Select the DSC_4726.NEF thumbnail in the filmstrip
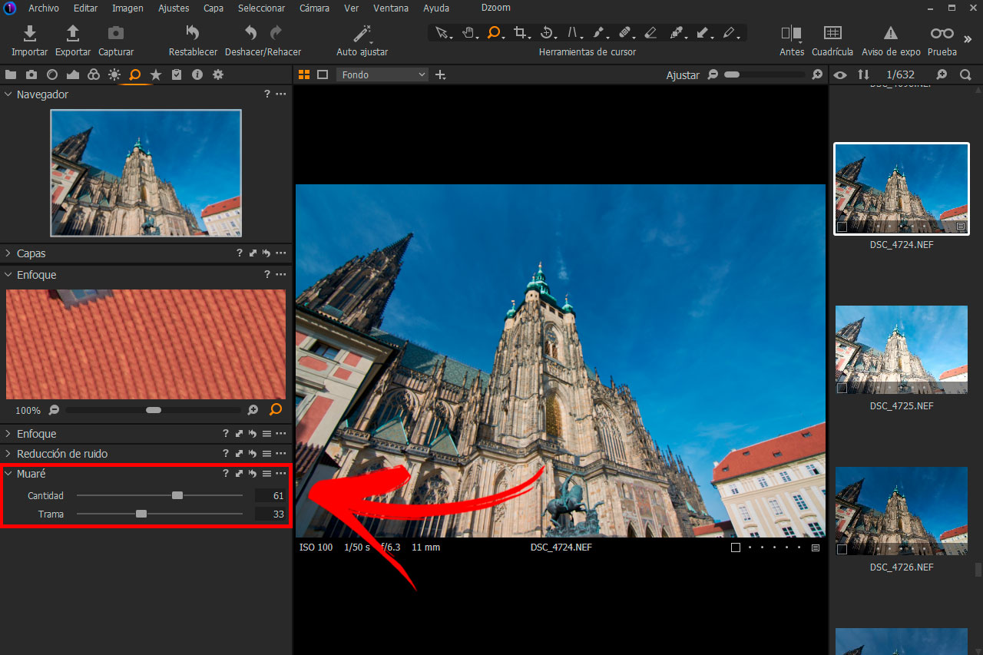Viewport: 983px width, 655px height. [x=901, y=511]
